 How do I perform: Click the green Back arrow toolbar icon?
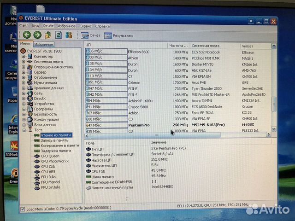(x=27, y=35)
